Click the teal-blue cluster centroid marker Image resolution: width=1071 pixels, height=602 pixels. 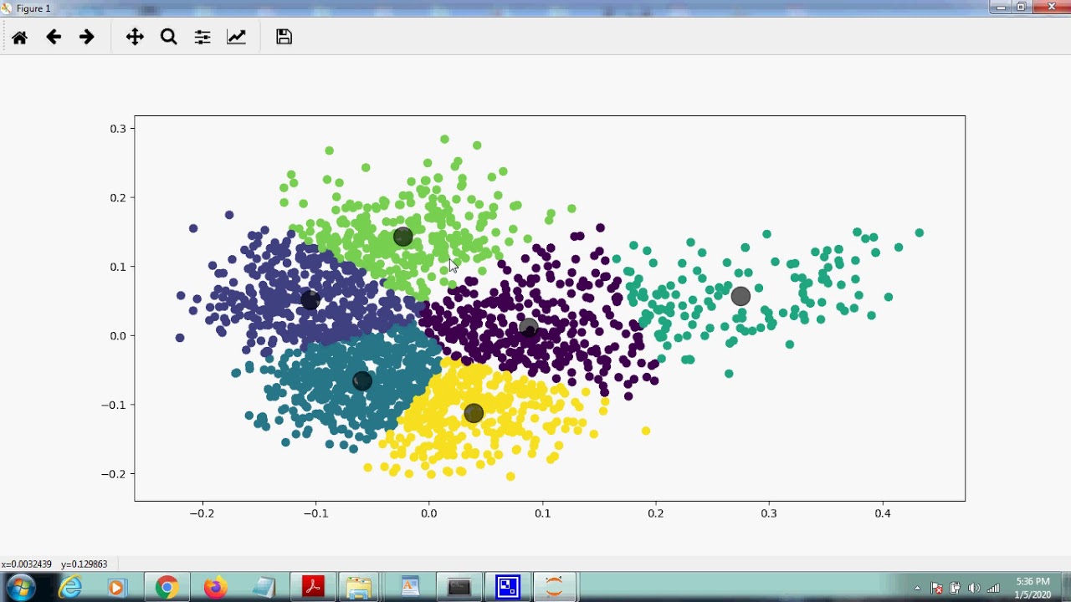[x=362, y=380]
